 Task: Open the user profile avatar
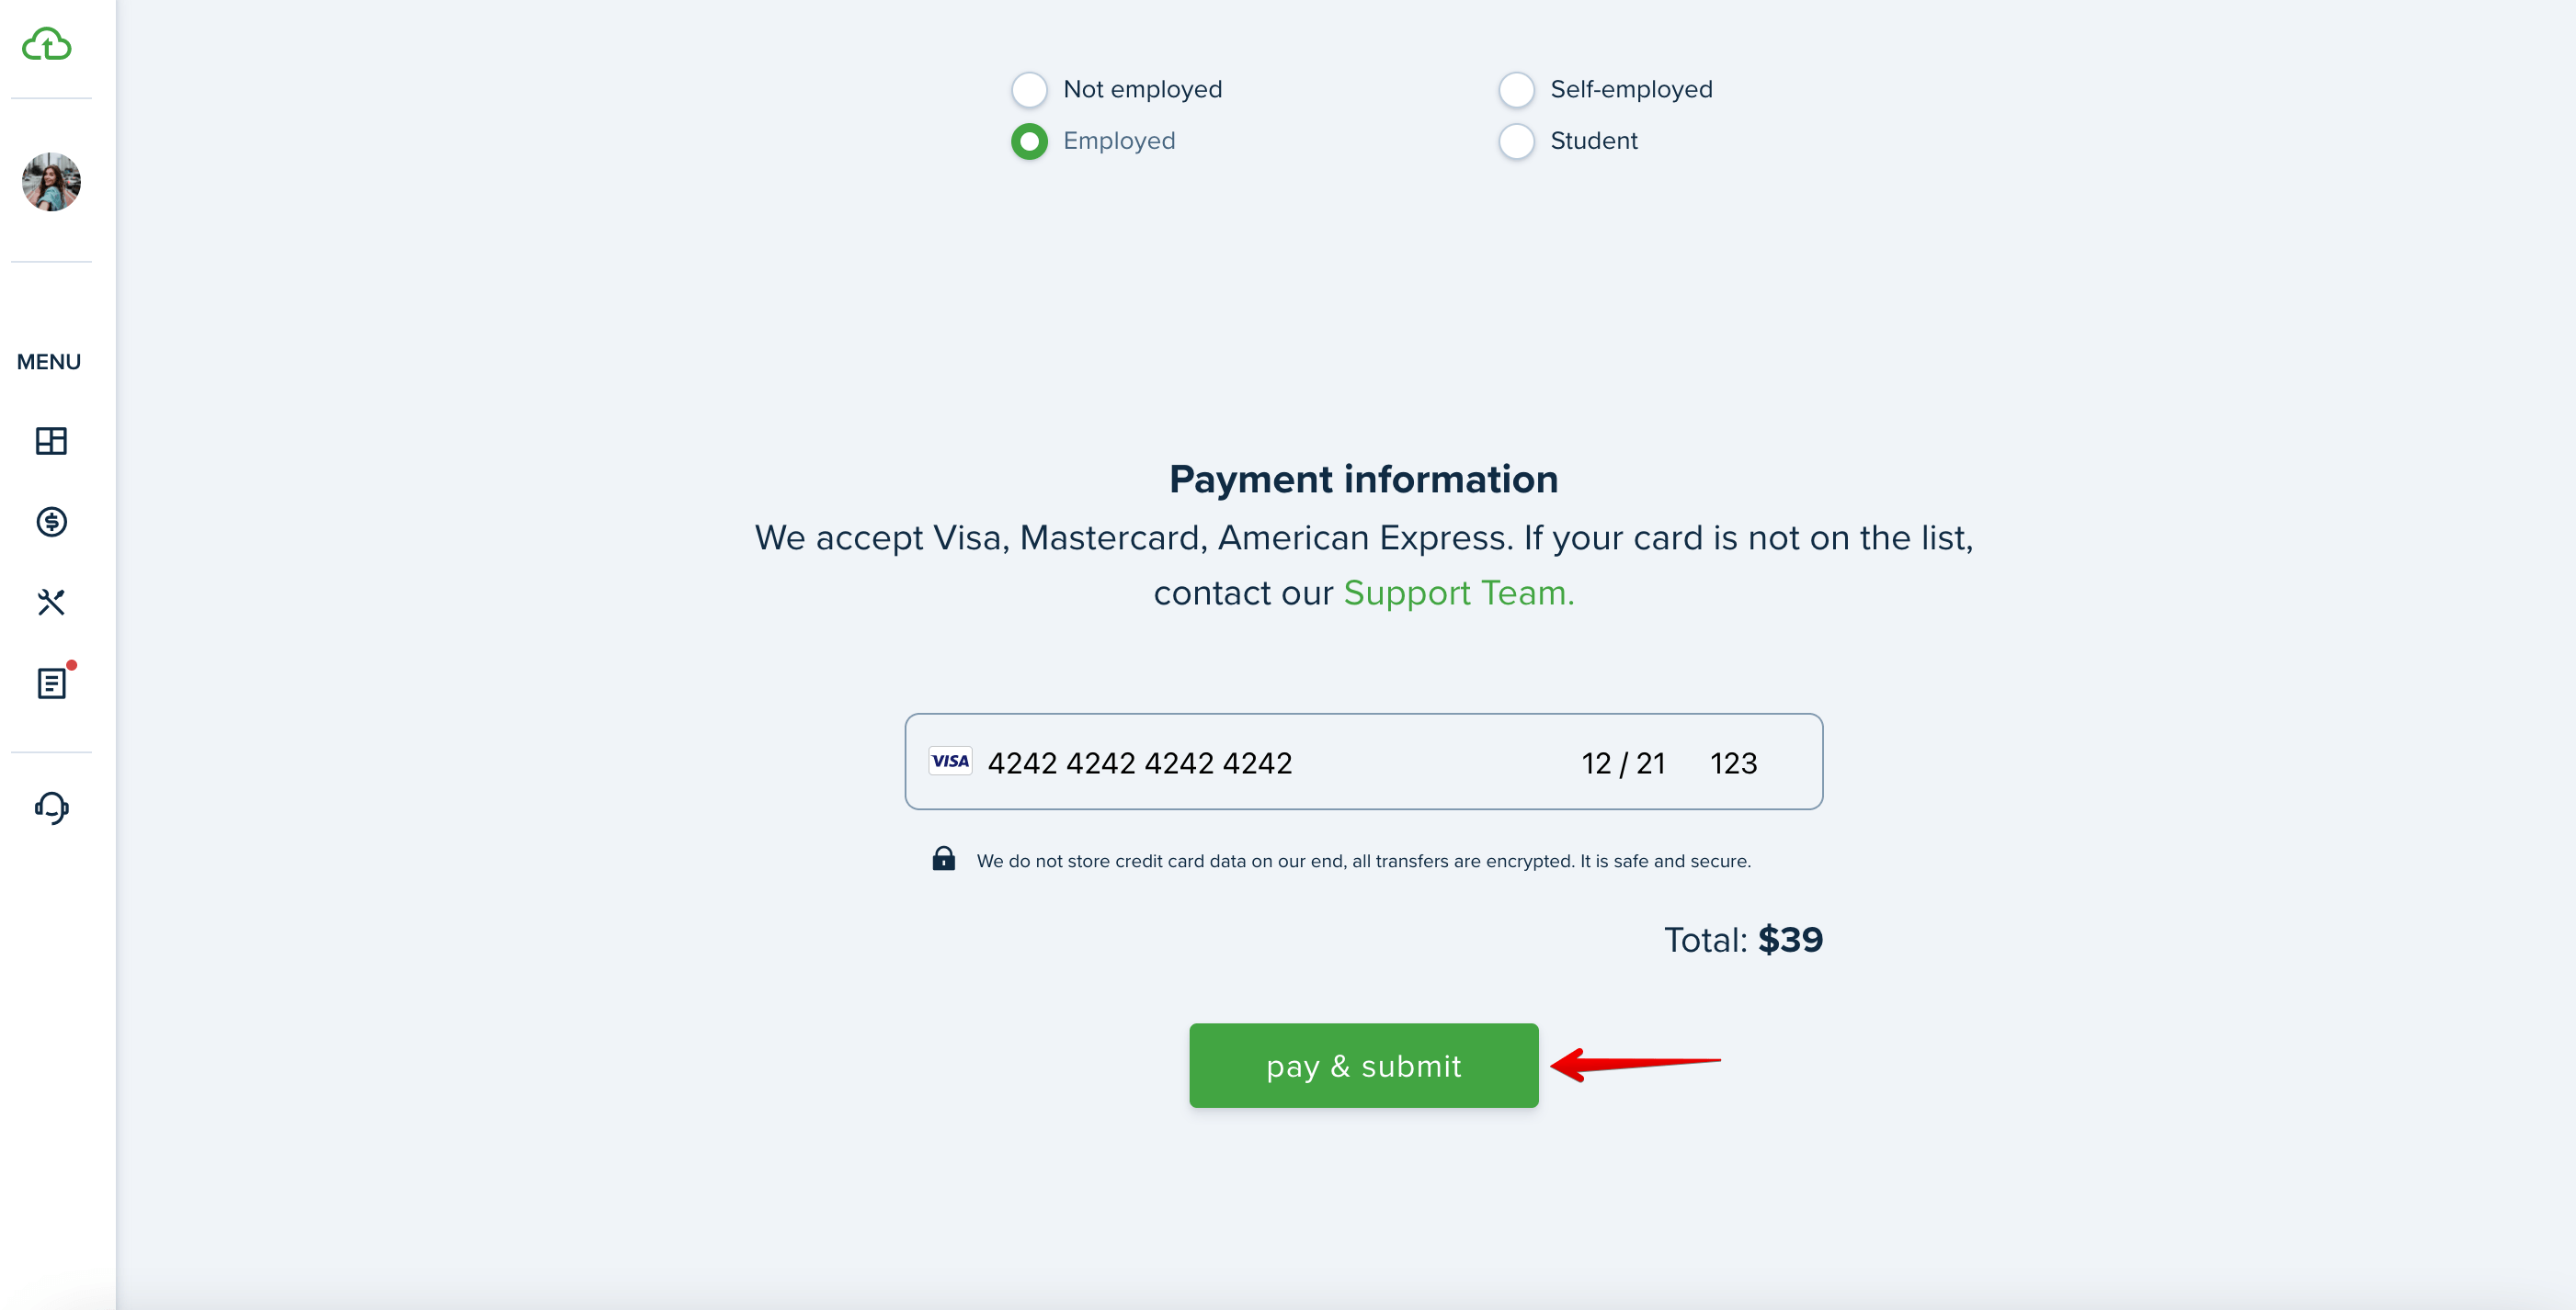coord(51,182)
